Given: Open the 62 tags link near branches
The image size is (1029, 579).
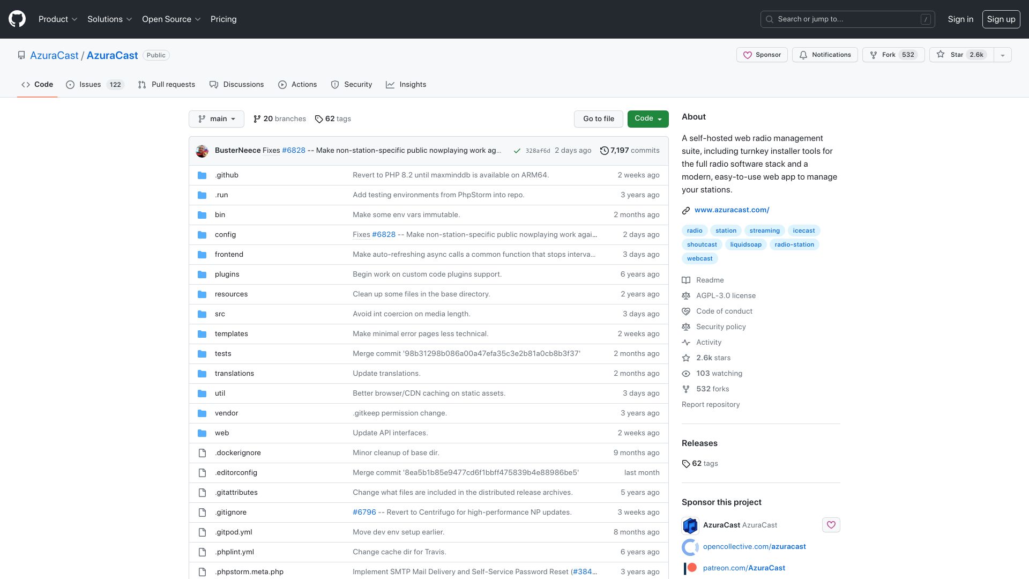Looking at the screenshot, I should [333, 119].
